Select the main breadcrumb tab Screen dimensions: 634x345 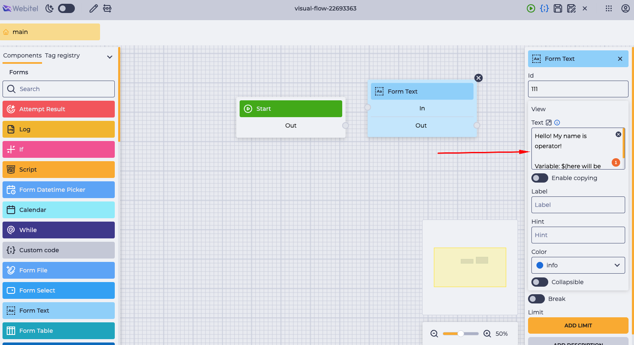[x=50, y=32]
